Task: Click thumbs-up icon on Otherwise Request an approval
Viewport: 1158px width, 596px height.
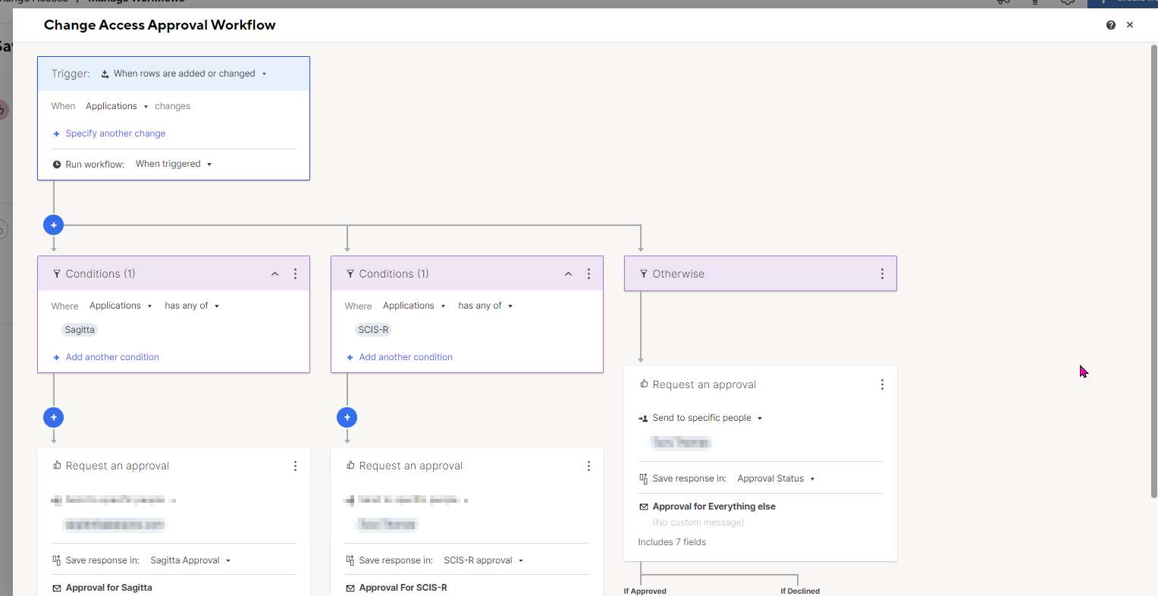Action: (644, 384)
